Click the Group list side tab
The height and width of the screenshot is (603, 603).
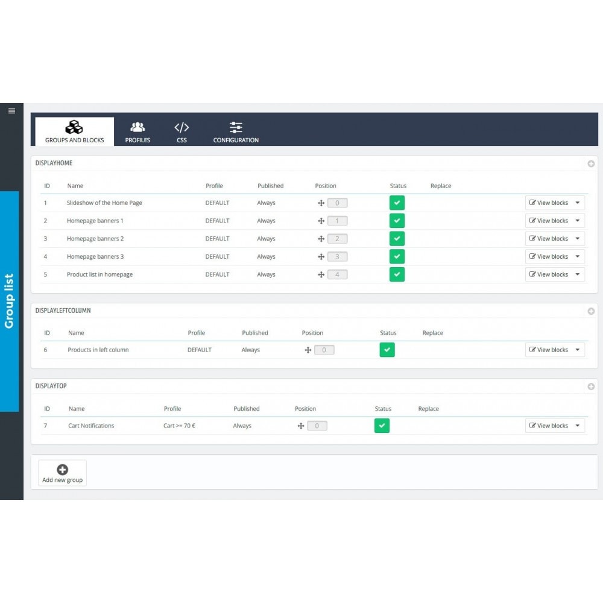tap(9, 301)
